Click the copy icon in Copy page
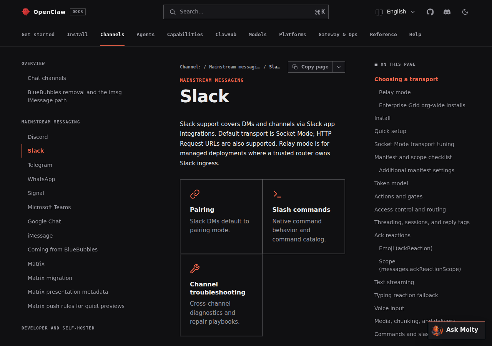The height and width of the screenshot is (346, 492). coord(295,67)
